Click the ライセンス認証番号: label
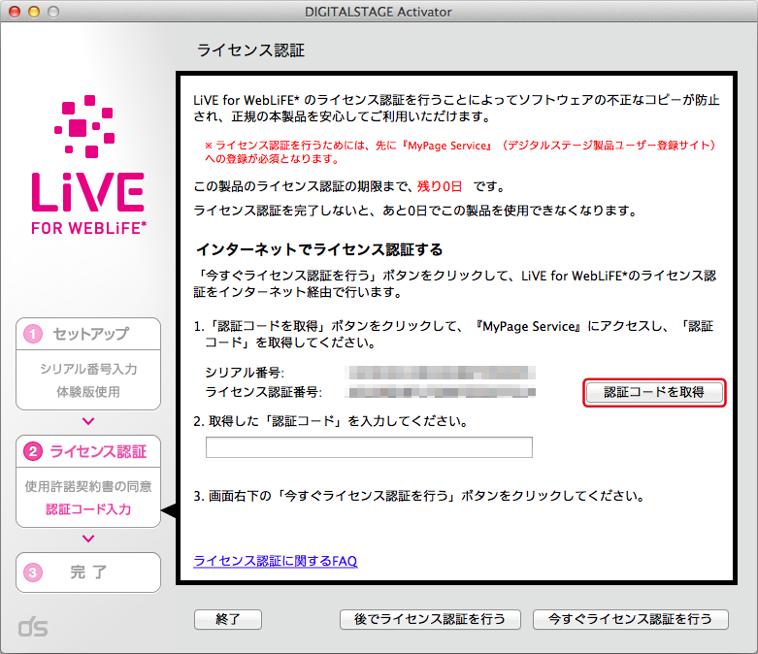This screenshot has width=758, height=654. tap(263, 392)
